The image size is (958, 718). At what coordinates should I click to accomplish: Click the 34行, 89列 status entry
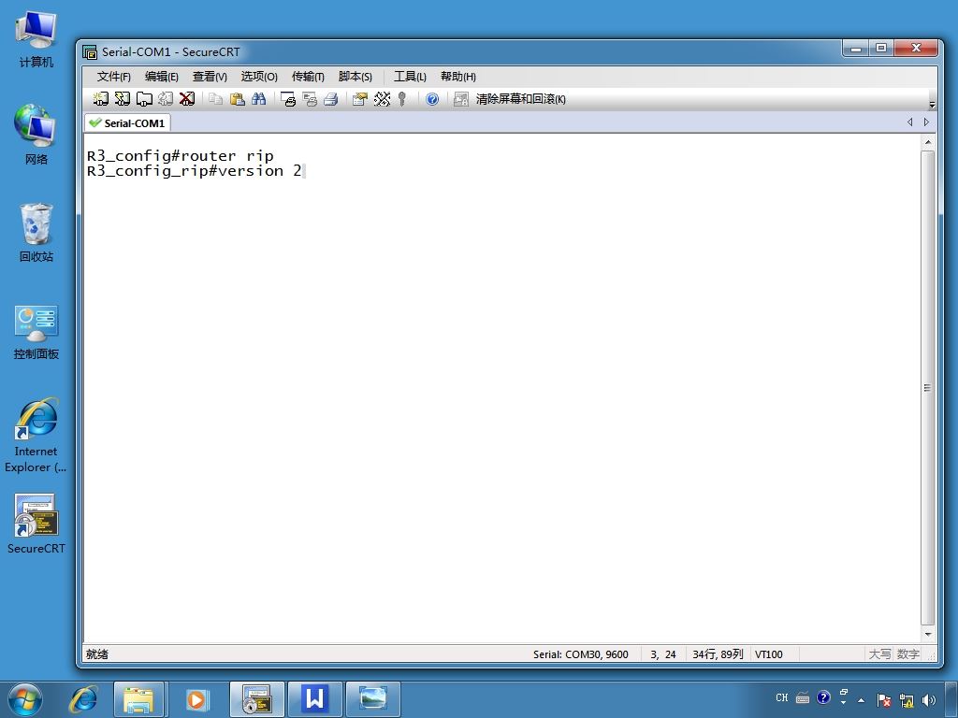[x=718, y=654]
